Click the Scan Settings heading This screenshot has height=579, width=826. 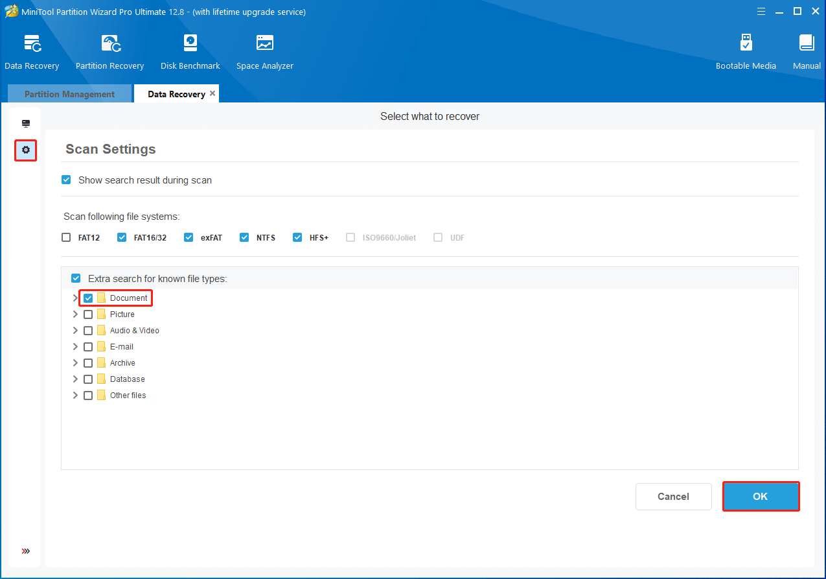[x=111, y=149]
